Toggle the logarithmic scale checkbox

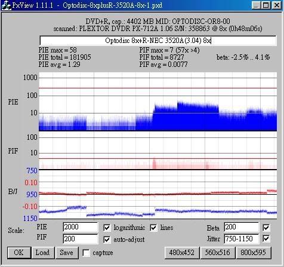point(107,228)
